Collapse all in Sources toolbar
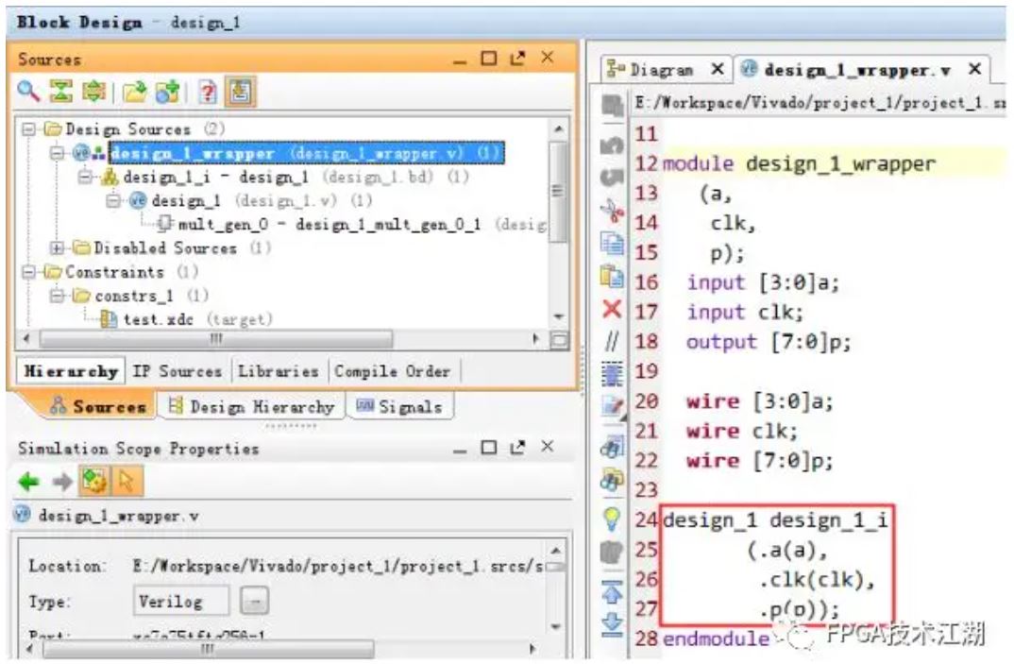This screenshot has width=1014, height=664. click(x=61, y=91)
